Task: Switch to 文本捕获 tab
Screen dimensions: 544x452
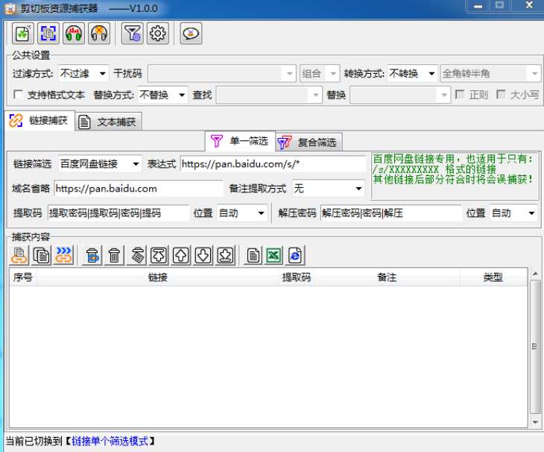Action: point(109,122)
